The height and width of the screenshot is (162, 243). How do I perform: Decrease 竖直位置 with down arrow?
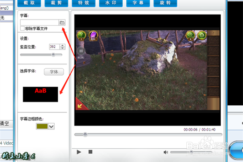click(x=62, y=48)
